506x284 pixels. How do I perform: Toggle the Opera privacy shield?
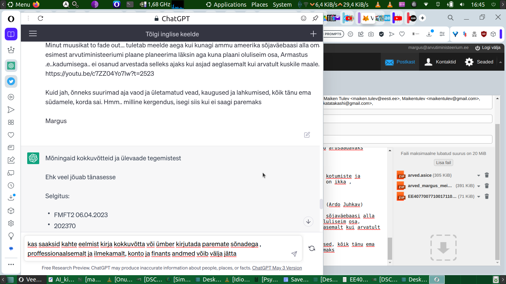(381, 34)
